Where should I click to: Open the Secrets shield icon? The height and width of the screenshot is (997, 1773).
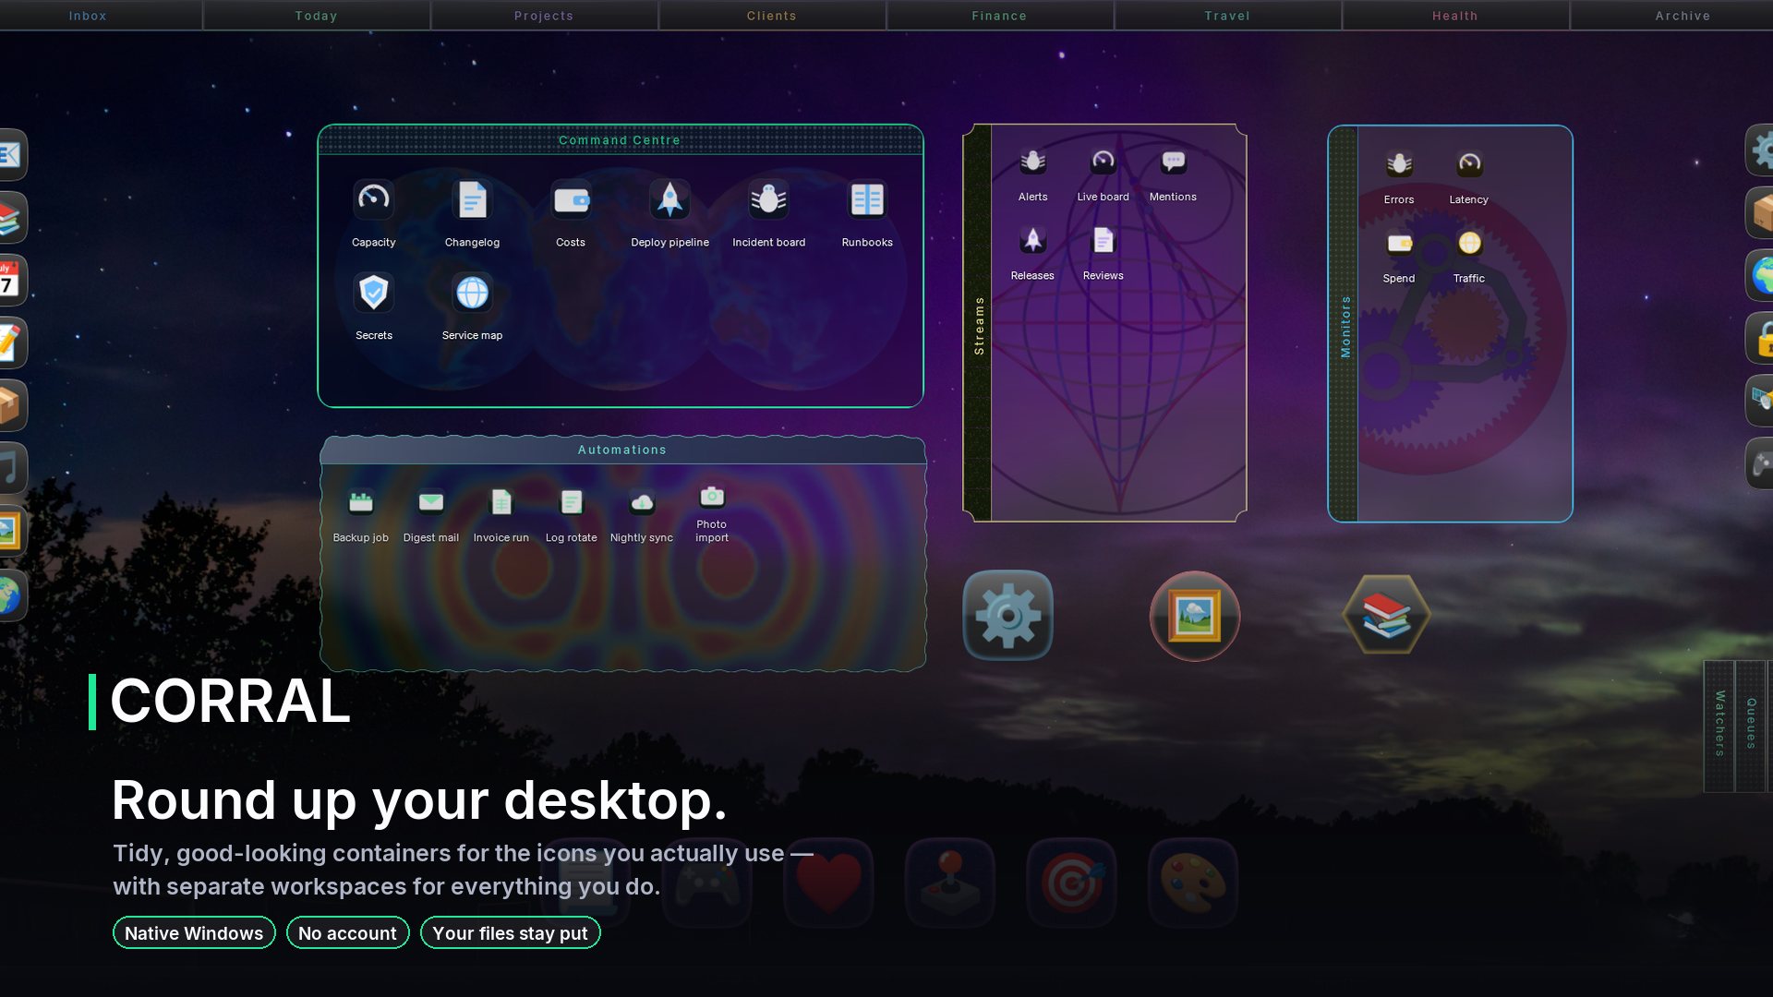(x=373, y=293)
